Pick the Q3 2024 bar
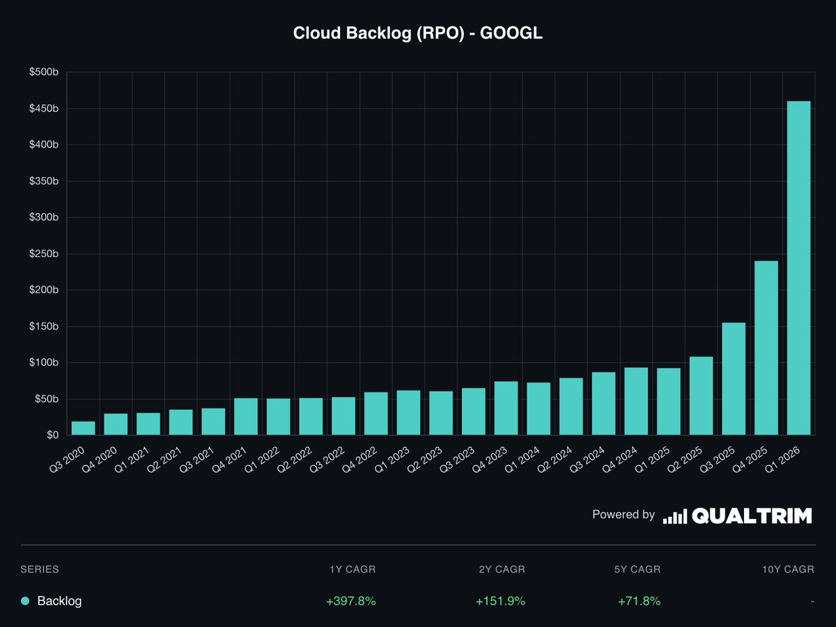836x627 pixels. (x=603, y=404)
